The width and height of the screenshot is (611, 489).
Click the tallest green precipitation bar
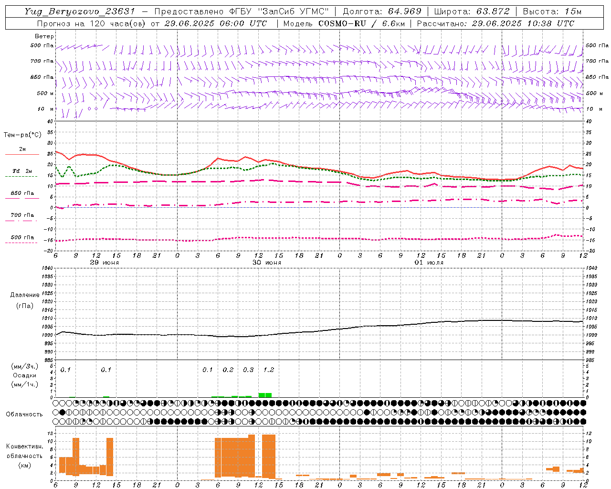(265, 395)
